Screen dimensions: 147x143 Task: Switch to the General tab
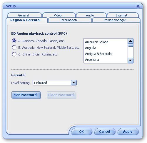click(24, 15)
